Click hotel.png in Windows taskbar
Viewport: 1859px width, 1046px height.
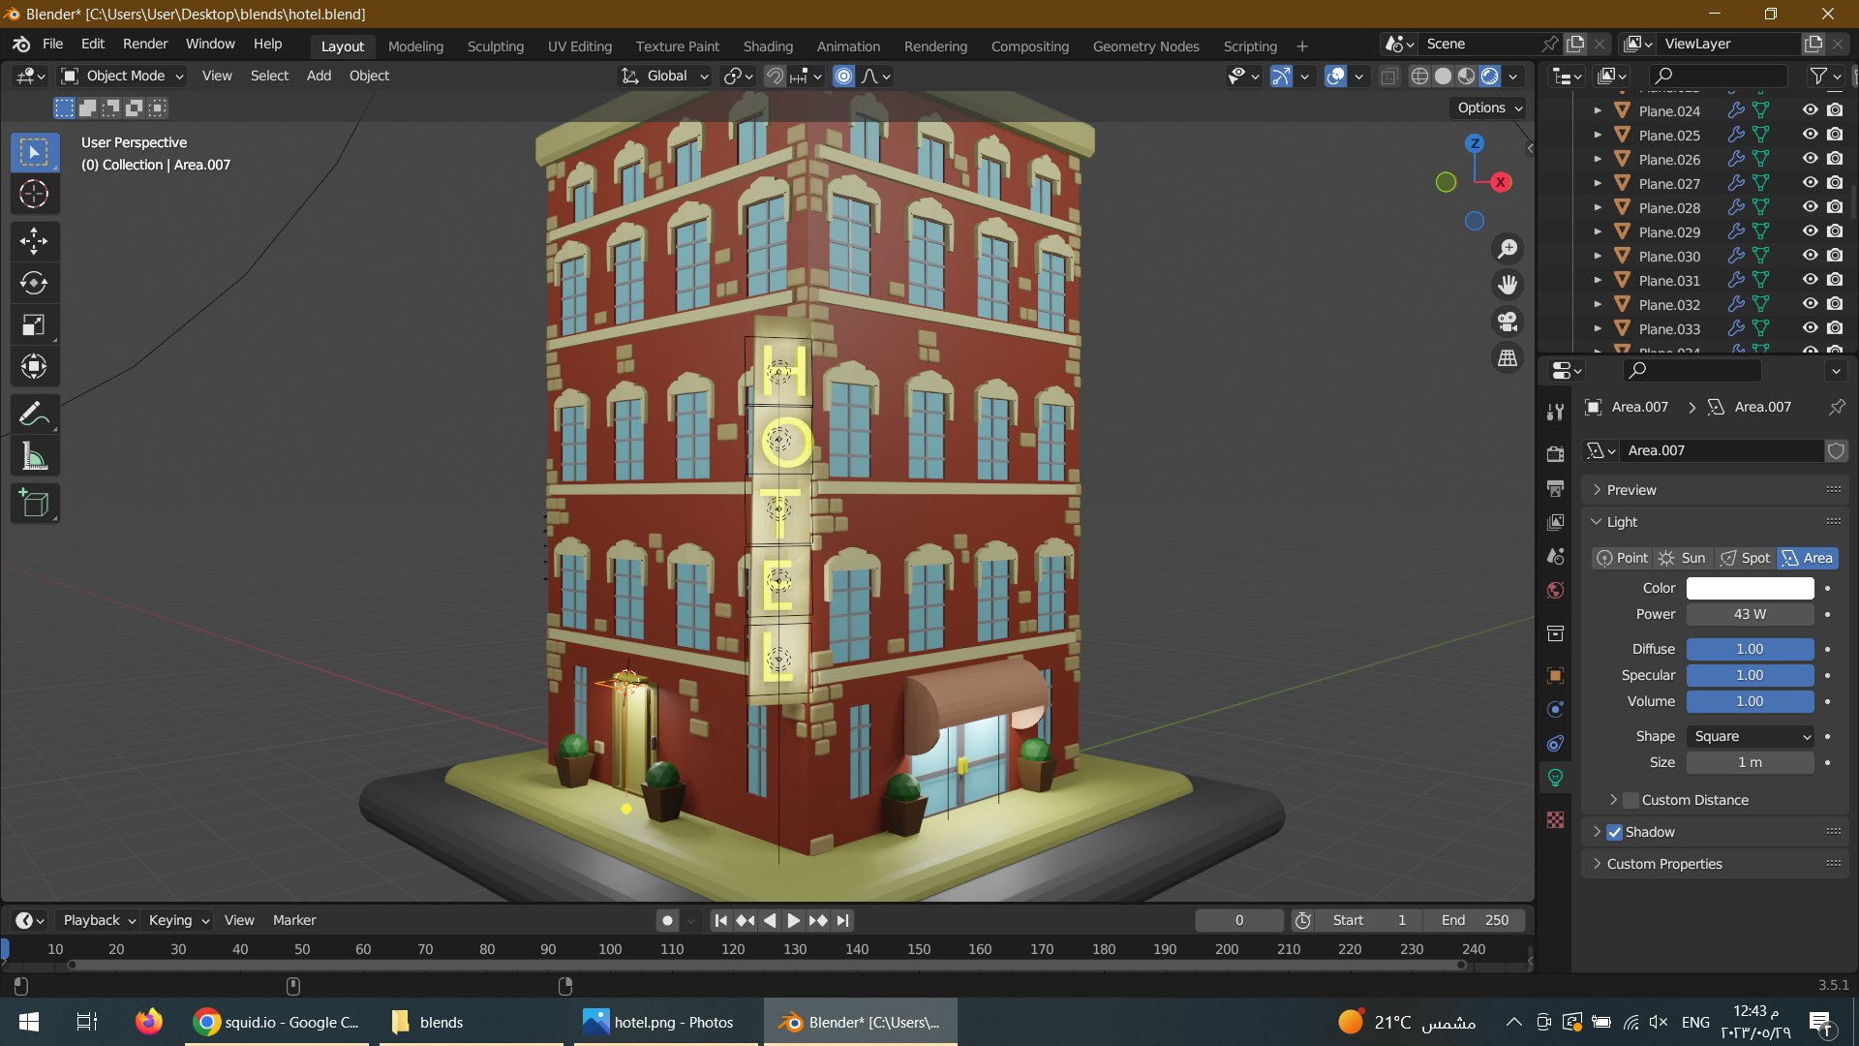tap(656, 1022)
